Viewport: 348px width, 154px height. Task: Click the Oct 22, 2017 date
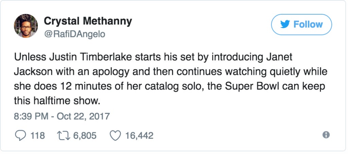[83, 116]
